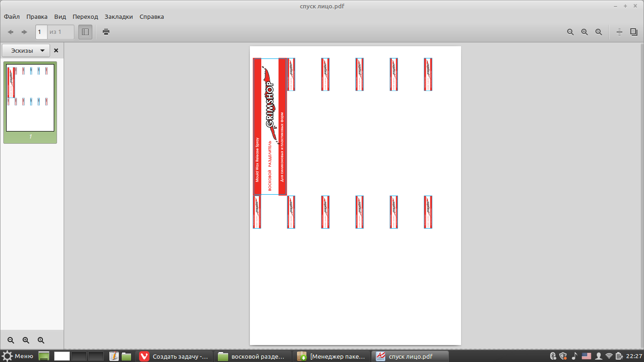Viewport: 644px width, 362px height.
Task: Open the Файл menu
Action: pos(12,16)
